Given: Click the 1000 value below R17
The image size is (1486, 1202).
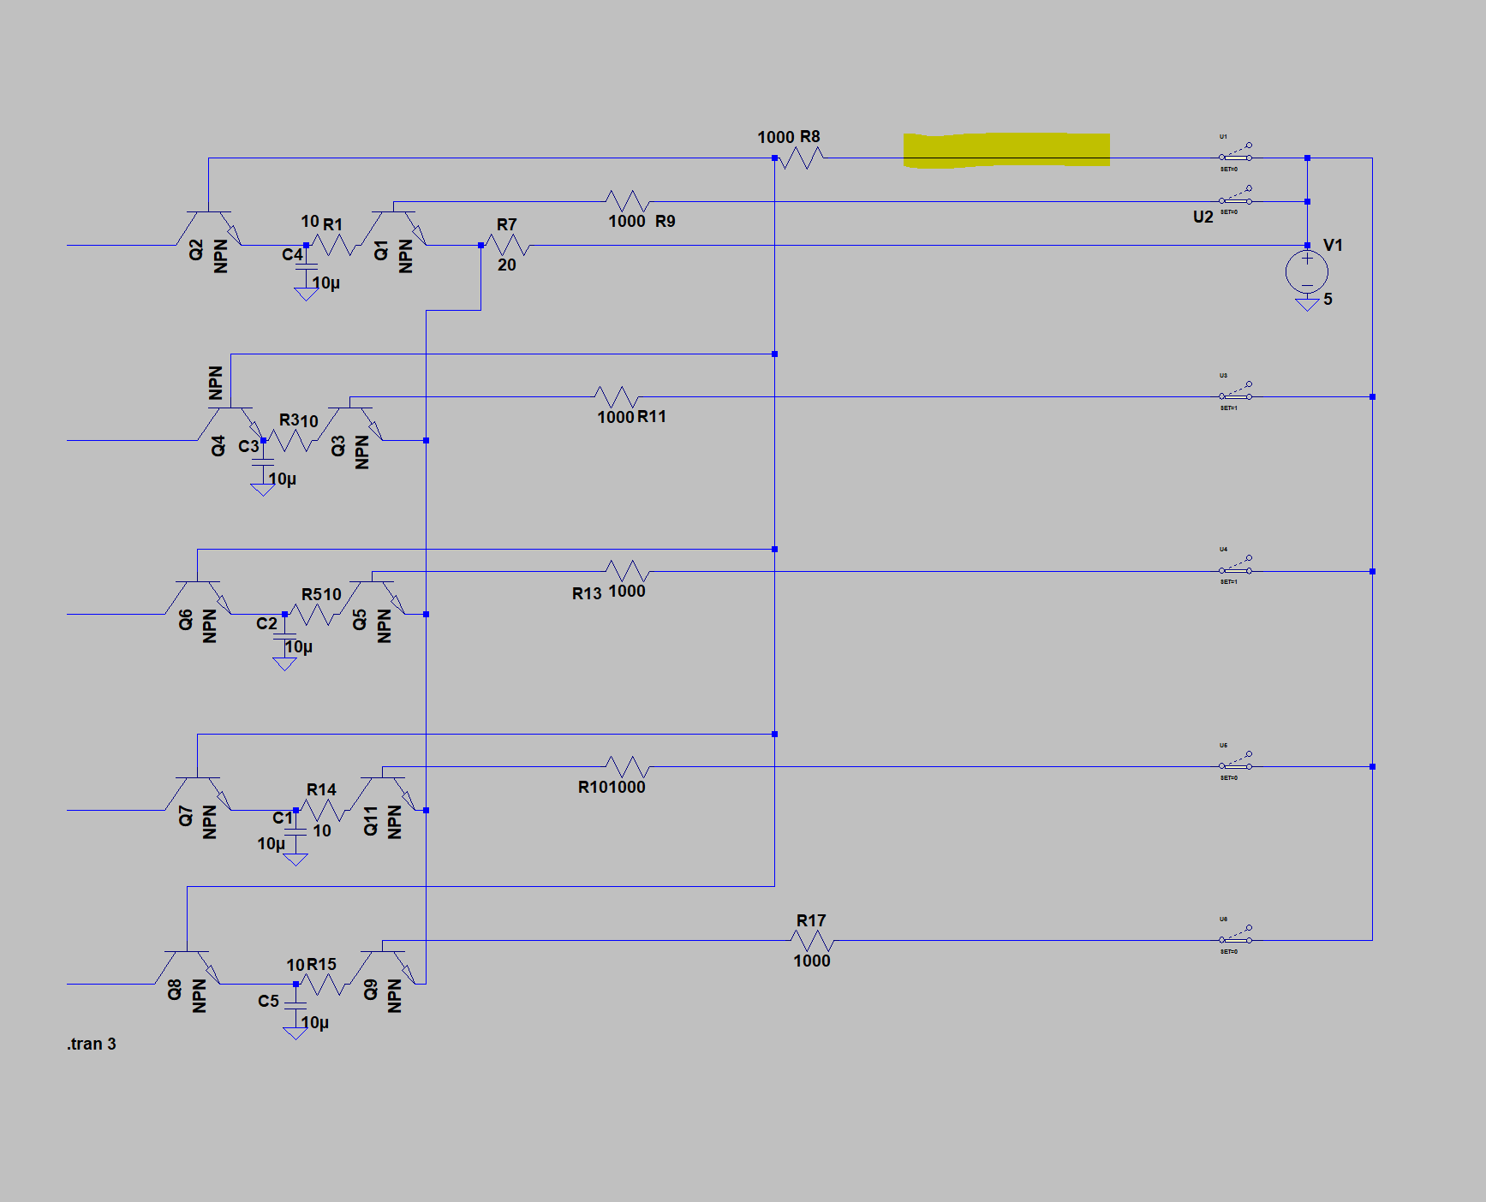Looking at the screenshot, I should (812, 961).
